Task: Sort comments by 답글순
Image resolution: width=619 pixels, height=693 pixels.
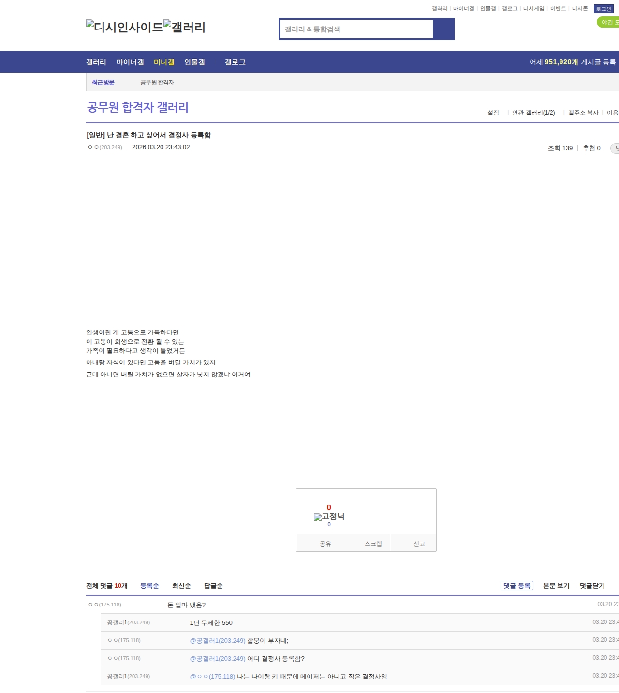Action: (213, 586)
